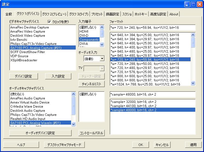
Task: Click down arrow of audio device list scrollbar
Action: point(73,124)
